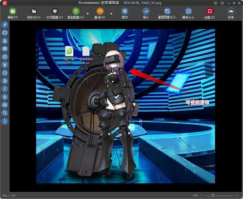Viewport: 243px width, 199px height.
Task: Copy the image via 复制图像(C)
Action: tap(76, 13)
